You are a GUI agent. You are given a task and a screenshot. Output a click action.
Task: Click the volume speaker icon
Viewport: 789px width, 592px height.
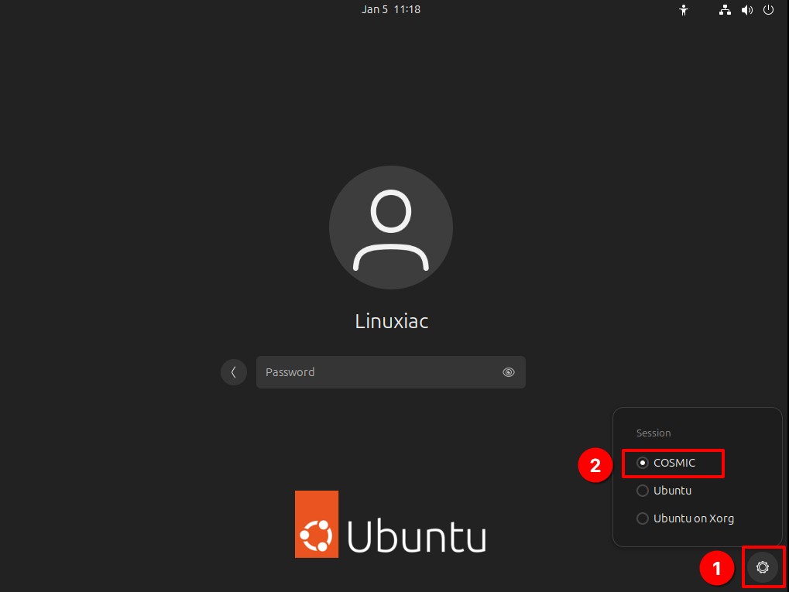(x=746, y=10)
